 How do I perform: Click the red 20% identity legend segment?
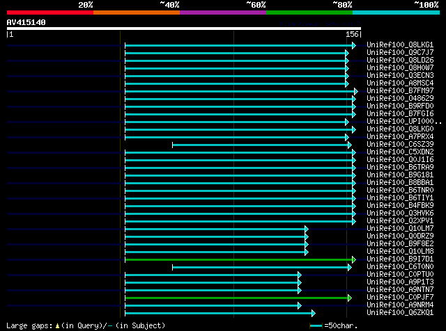(50, 13)
